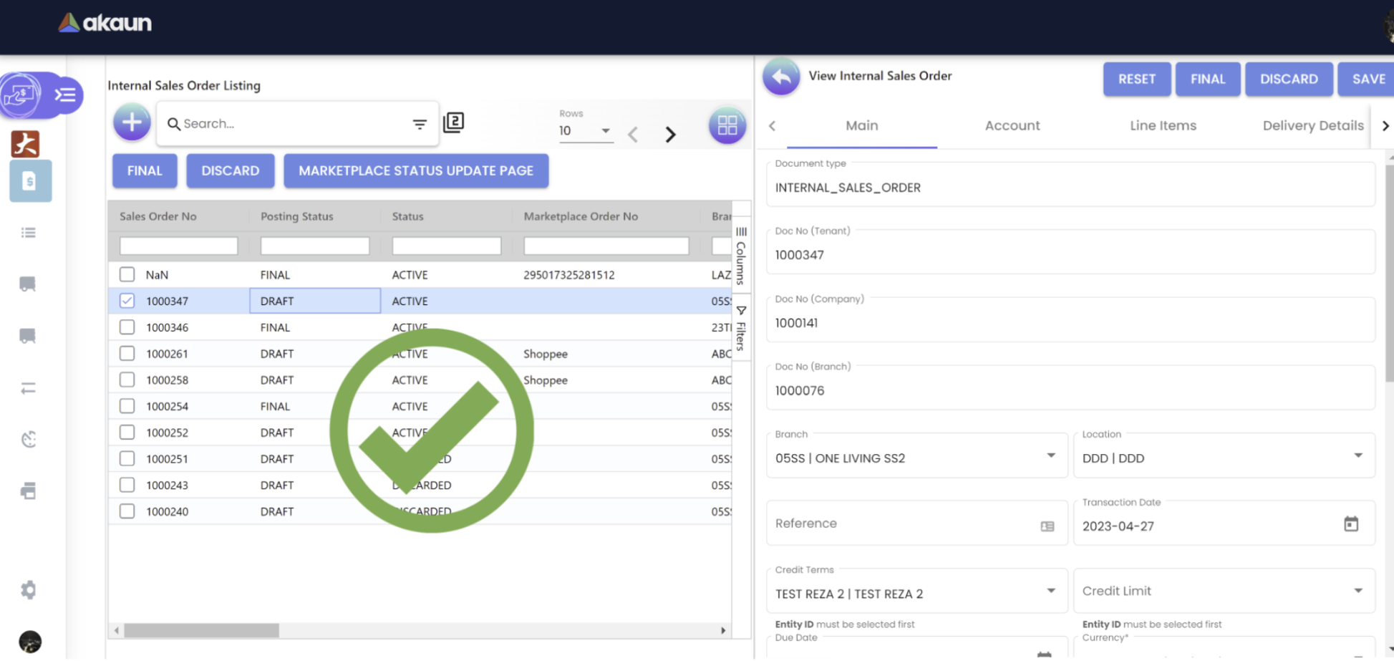Click the blue plus add-order icon
Viewport: 1394px width, 661px height.
pos(132,122)
